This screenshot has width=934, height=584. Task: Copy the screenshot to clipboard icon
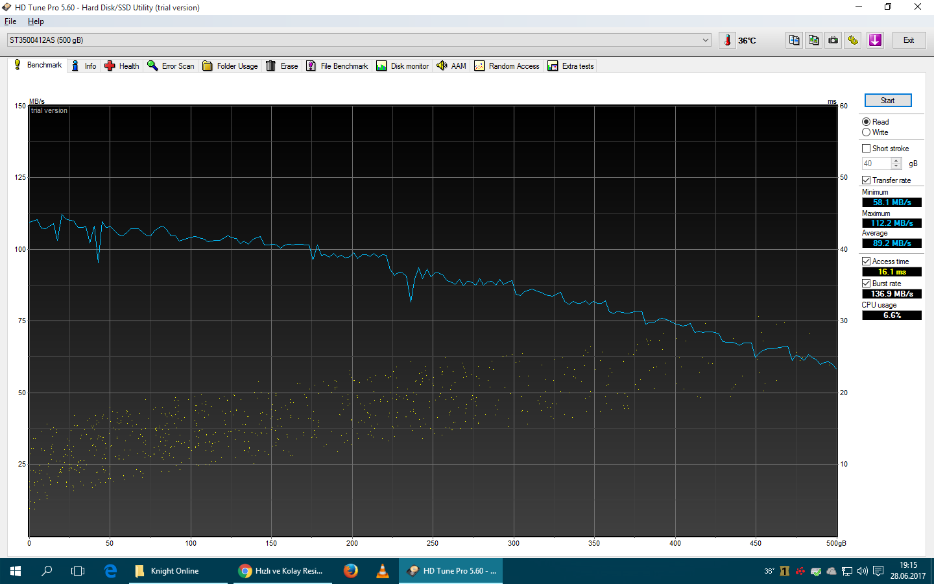[813, 40]
